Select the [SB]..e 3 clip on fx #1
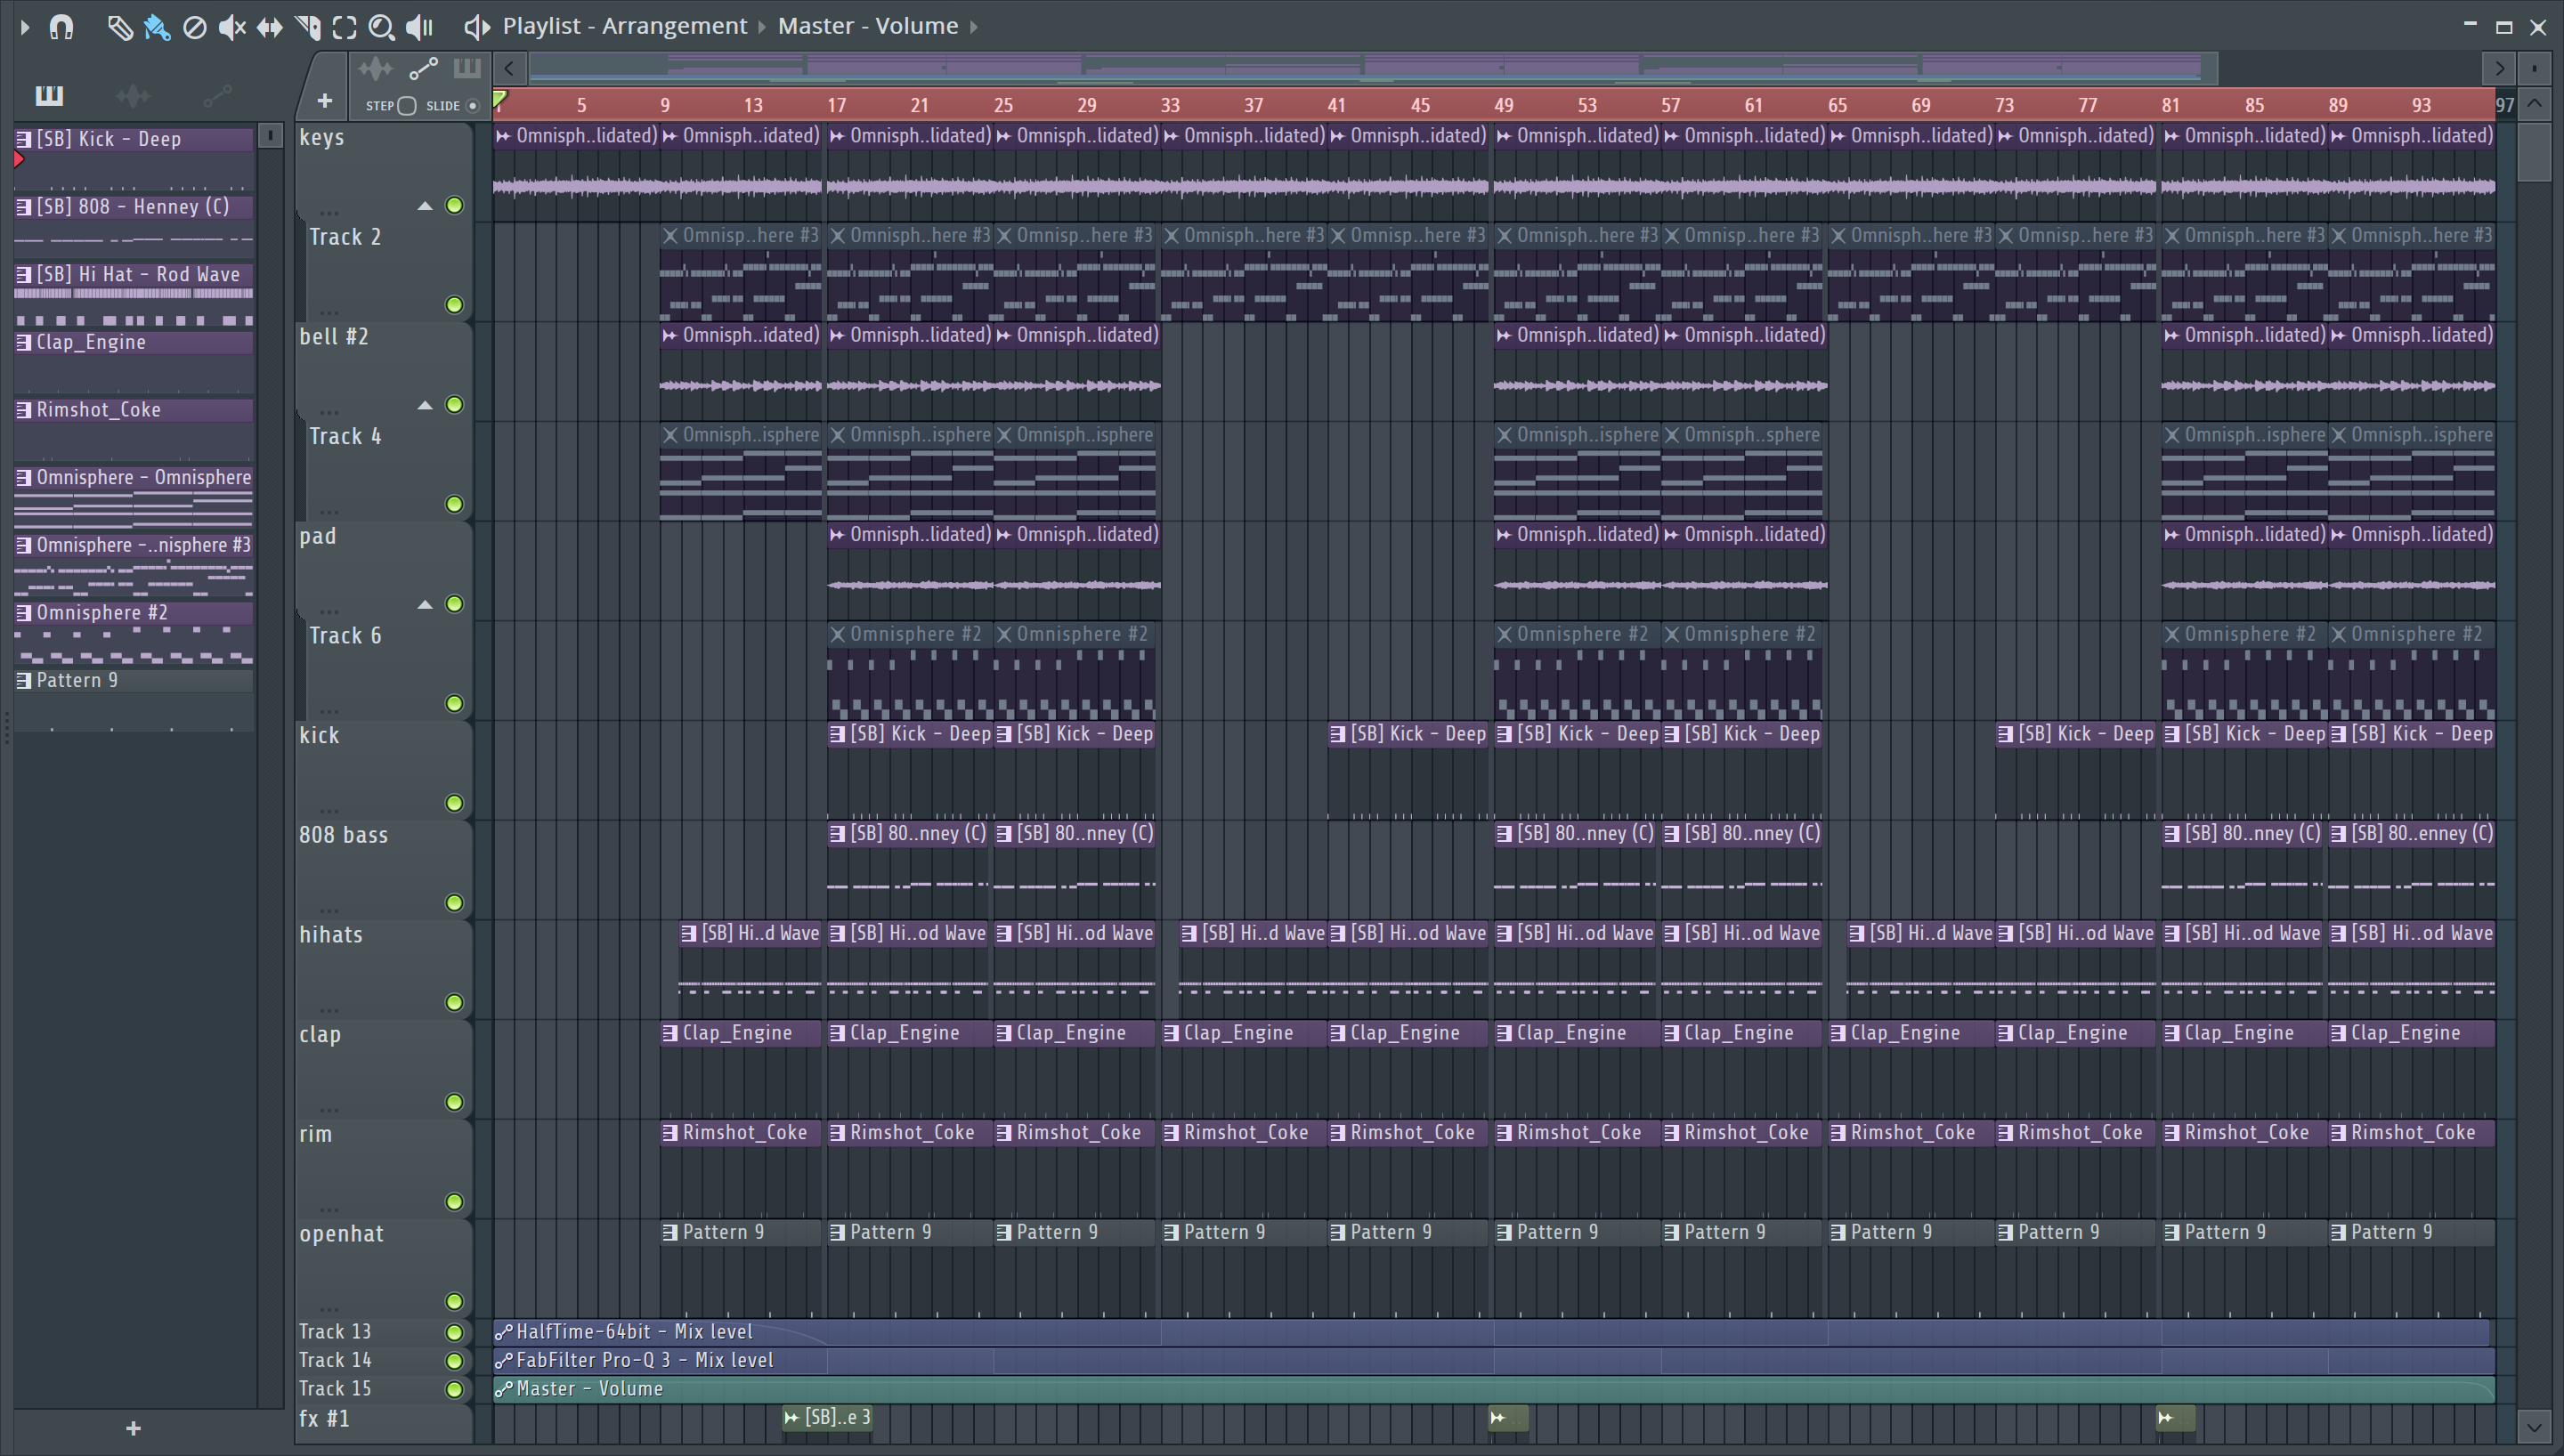Viewport: 2564px width, 1456px height. pos(828,1418)
